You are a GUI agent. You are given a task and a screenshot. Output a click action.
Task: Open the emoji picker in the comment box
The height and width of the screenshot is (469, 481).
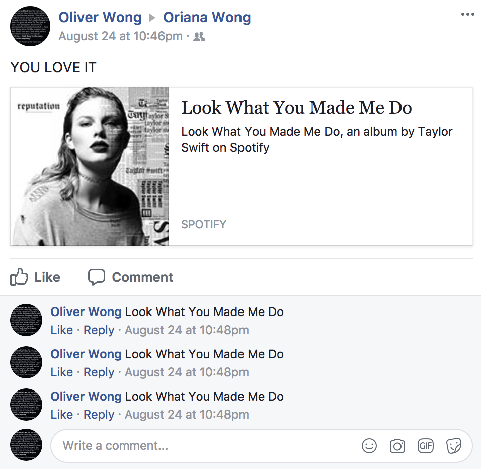pos(369,446)
